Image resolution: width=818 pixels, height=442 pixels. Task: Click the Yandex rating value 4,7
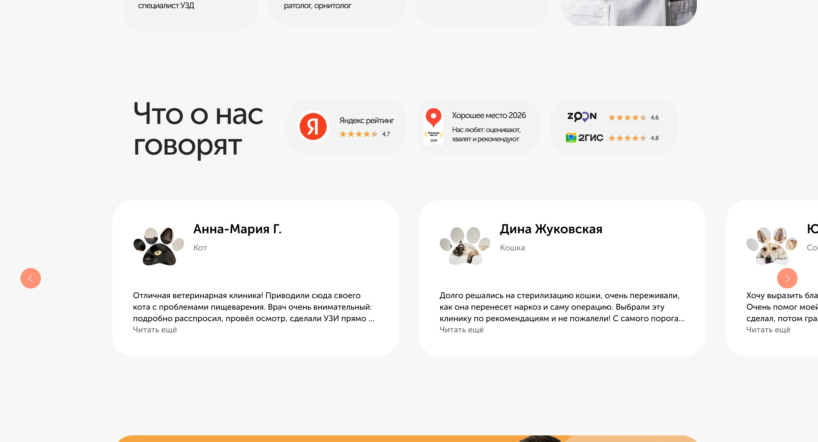(386, 134)
